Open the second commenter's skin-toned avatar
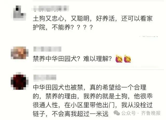 tap(20, 53)
